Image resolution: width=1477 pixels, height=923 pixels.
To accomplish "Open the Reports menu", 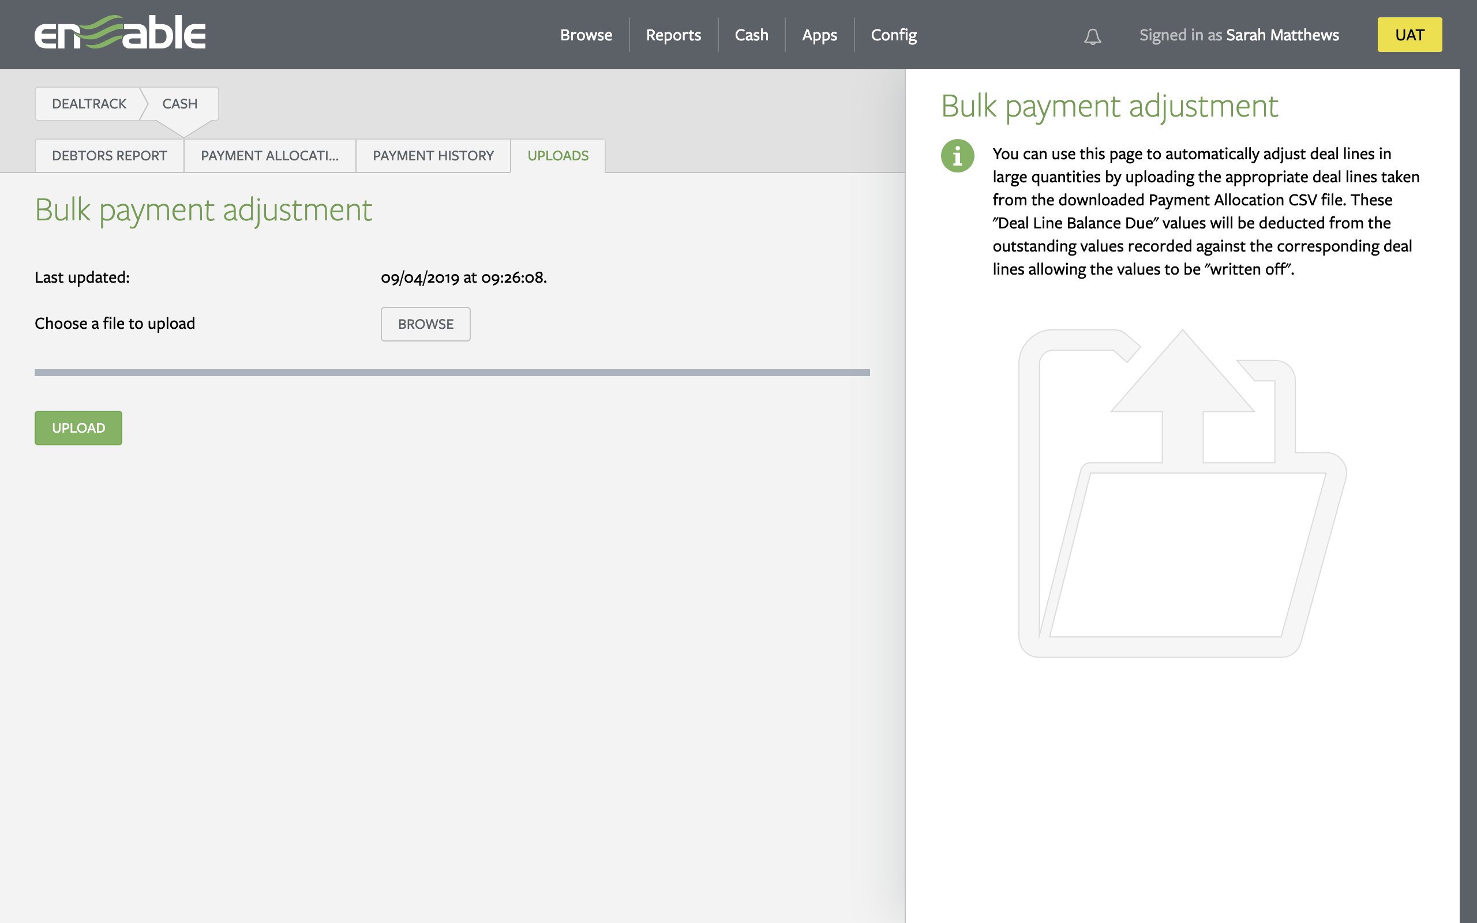I will [673, 35].
